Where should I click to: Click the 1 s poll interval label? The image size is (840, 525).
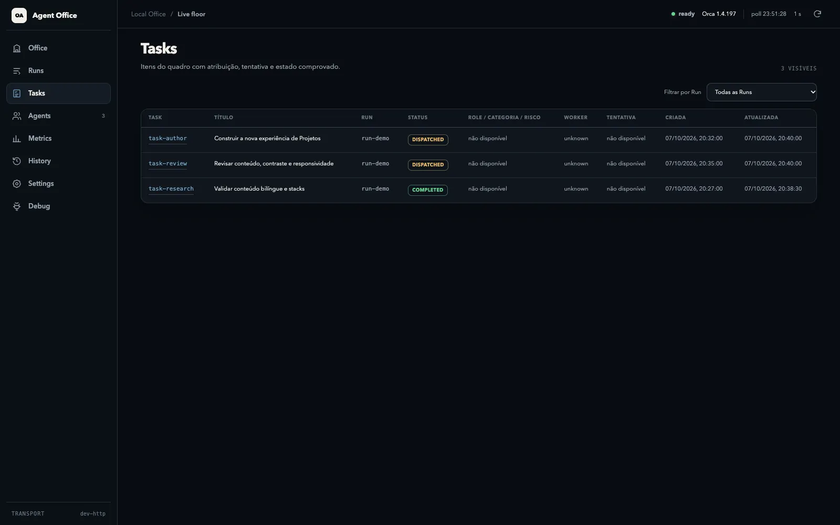click(797, 14)
